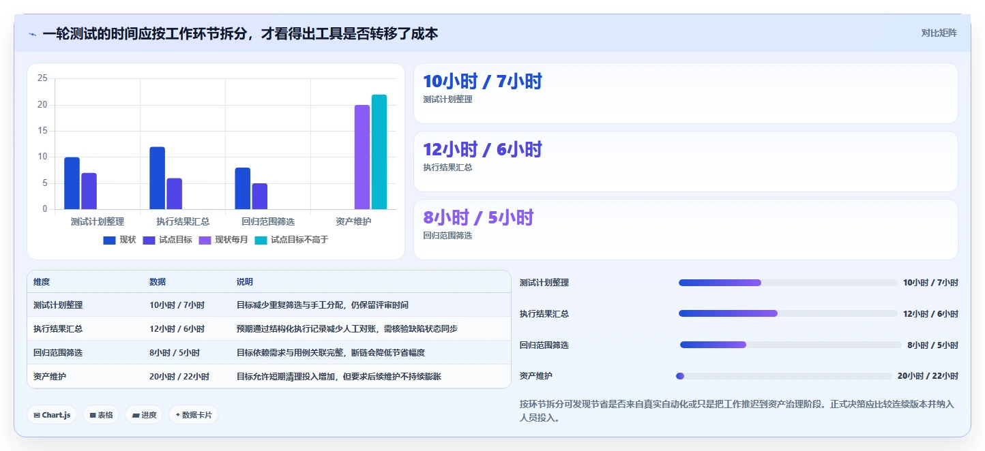Click the description starting 目标允许短期清理投入
Screen dimensions: 985x451
pos(339,377)
